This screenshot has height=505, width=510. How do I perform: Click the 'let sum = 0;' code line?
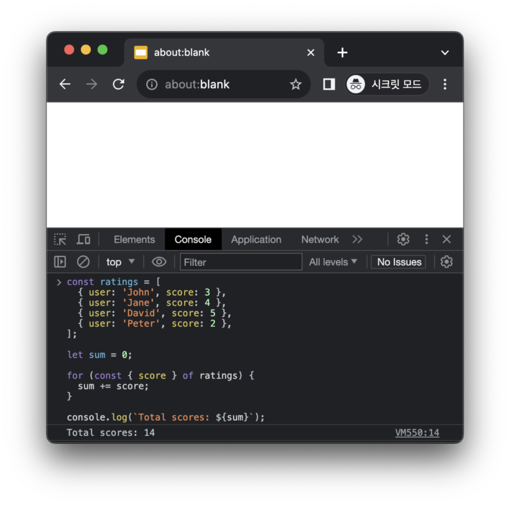pyautogui.click(x=99, y=355)
